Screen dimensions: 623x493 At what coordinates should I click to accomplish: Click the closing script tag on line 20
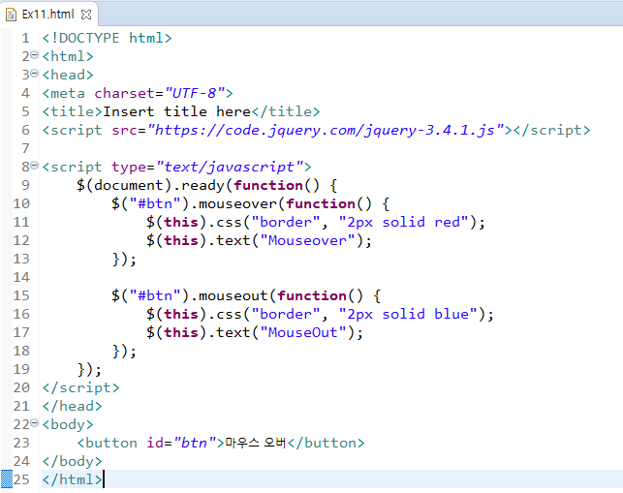[81, 387]
